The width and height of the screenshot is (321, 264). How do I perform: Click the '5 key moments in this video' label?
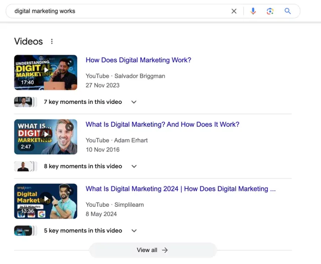pos(83,231)
